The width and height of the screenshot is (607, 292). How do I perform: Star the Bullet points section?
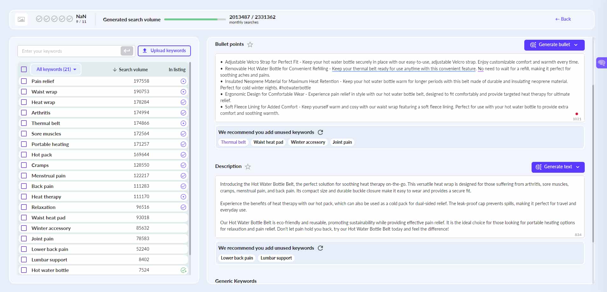(x=250, y=45)
